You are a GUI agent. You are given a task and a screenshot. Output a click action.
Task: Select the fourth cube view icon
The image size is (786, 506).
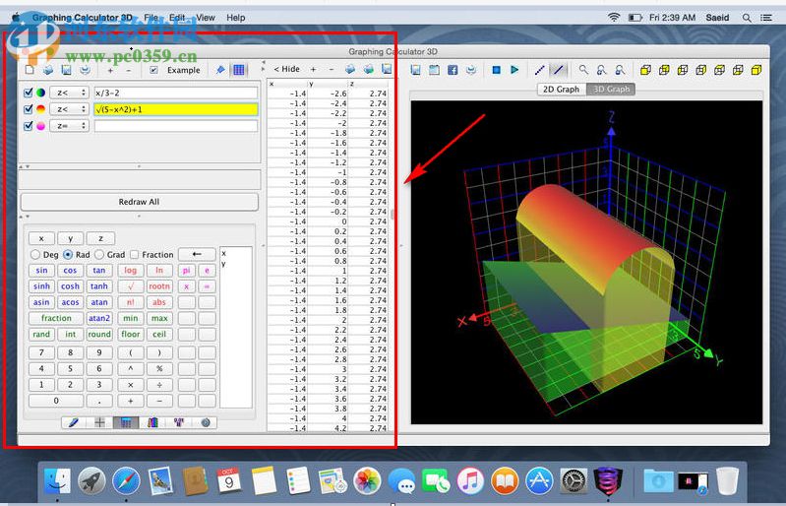point(700,70)
